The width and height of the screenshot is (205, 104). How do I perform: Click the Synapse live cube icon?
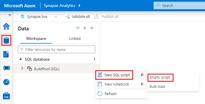(x=23, y=16)
